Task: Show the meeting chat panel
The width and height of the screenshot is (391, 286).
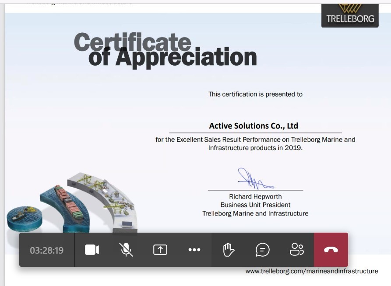Action: pyautogui.click(x=263, y=250)
